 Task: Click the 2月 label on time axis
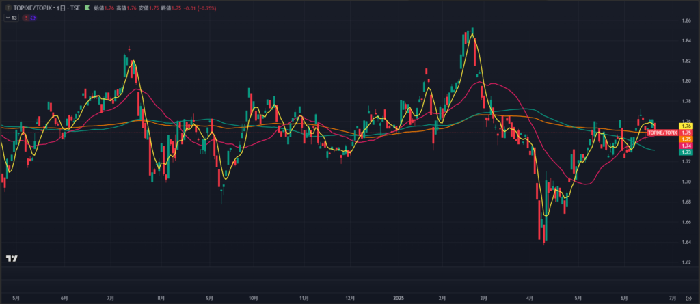[x=442, y=298]
